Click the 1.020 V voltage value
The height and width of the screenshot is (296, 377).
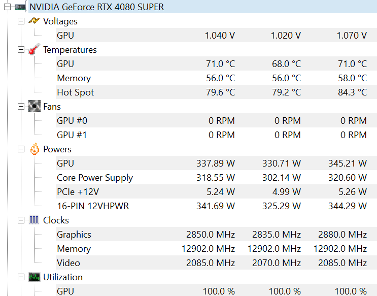point(286,36)
